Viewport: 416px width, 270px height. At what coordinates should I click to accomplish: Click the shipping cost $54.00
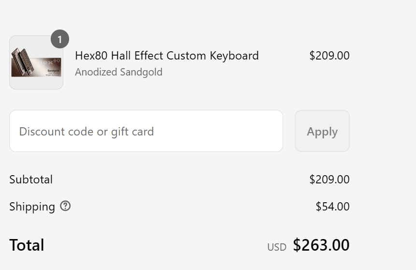(x=332, y=207)
